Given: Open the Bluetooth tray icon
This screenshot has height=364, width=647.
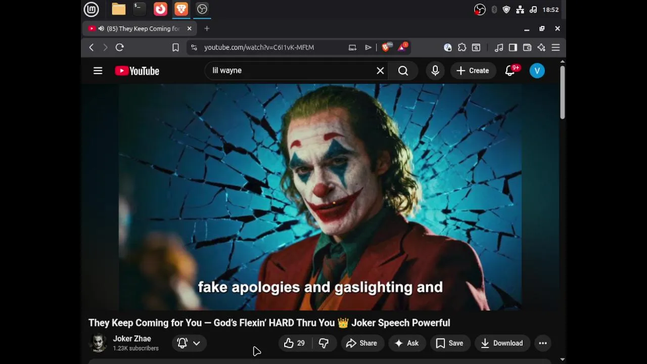Looking at the screenshot, I should pos(494,10).
